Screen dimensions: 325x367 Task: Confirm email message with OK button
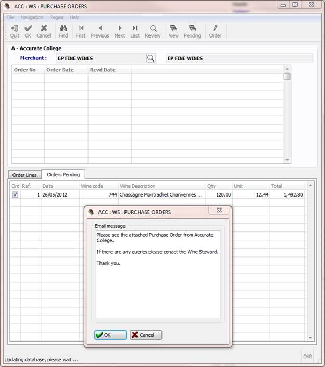pyautogui.click(x=110, y=335)
